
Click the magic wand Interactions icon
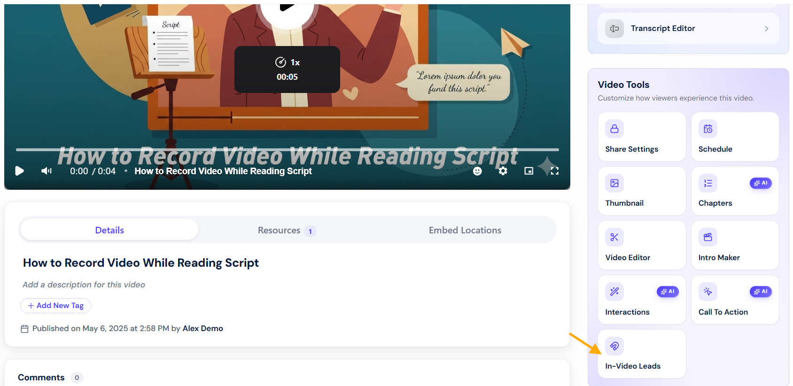point(614,292)
